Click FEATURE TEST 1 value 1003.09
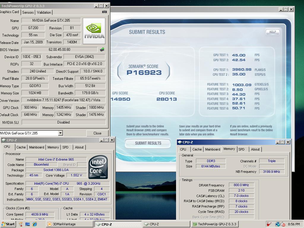This screenshot has height=228, width=304. [242, 85]
